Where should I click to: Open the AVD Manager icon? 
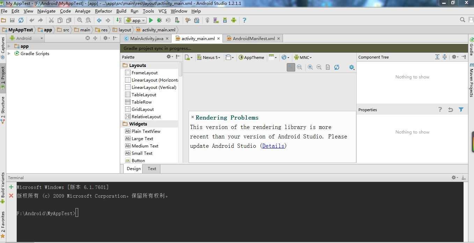(216, 20)
